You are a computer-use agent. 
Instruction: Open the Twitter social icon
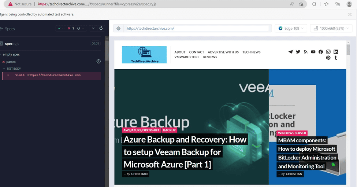coord(298,52)
